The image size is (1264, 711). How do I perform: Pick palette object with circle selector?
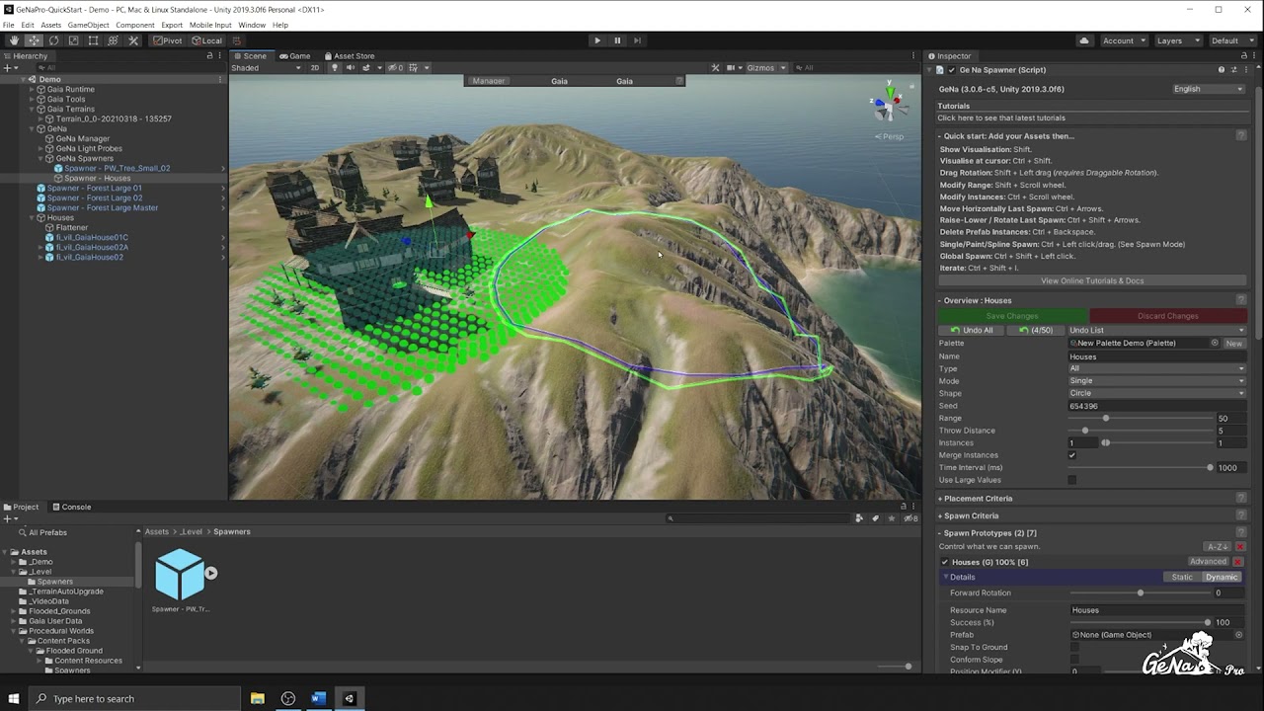click(1215, 343)
